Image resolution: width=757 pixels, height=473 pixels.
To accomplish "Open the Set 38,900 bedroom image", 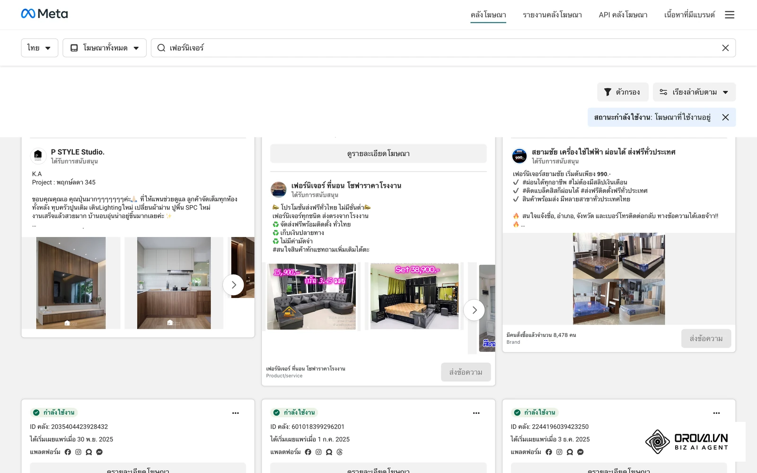I will click(x=414, y=297).
